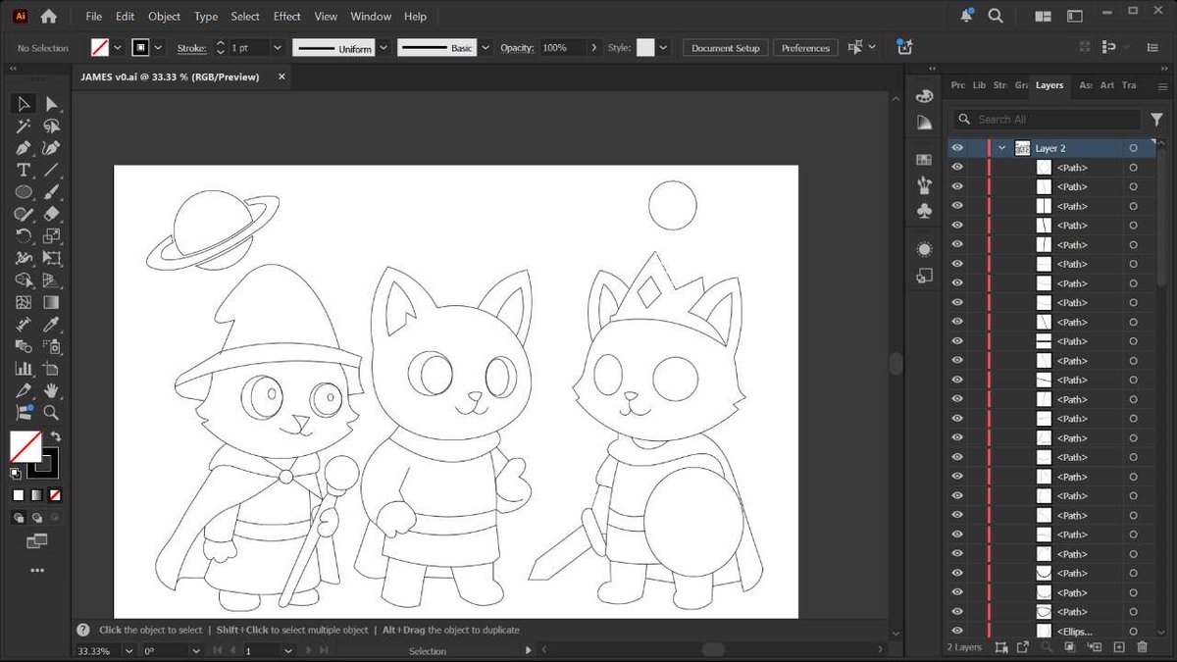Image resolution: width=1177 pixels, height=662 pixels.
Task: Select the Eraser tool
Action: (52, 214)
